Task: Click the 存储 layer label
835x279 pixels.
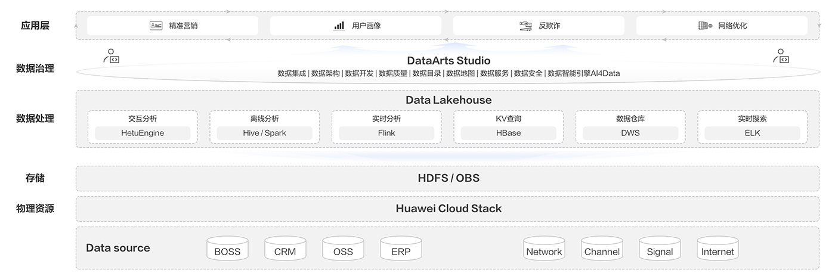Action: tap(35, 178)
